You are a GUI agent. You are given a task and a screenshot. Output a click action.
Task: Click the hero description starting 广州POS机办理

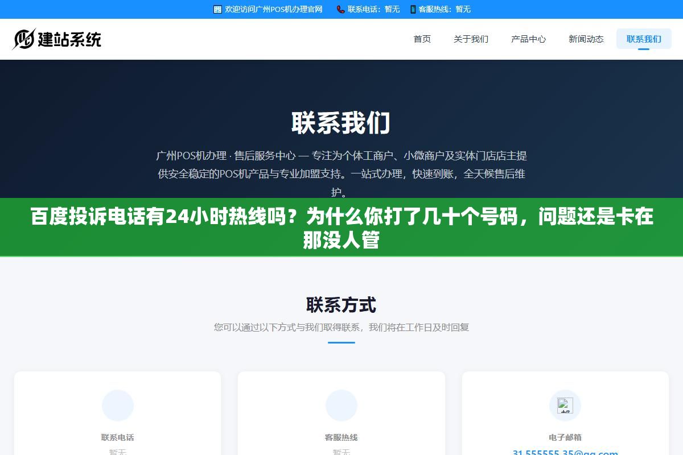[x=341, y=173]
